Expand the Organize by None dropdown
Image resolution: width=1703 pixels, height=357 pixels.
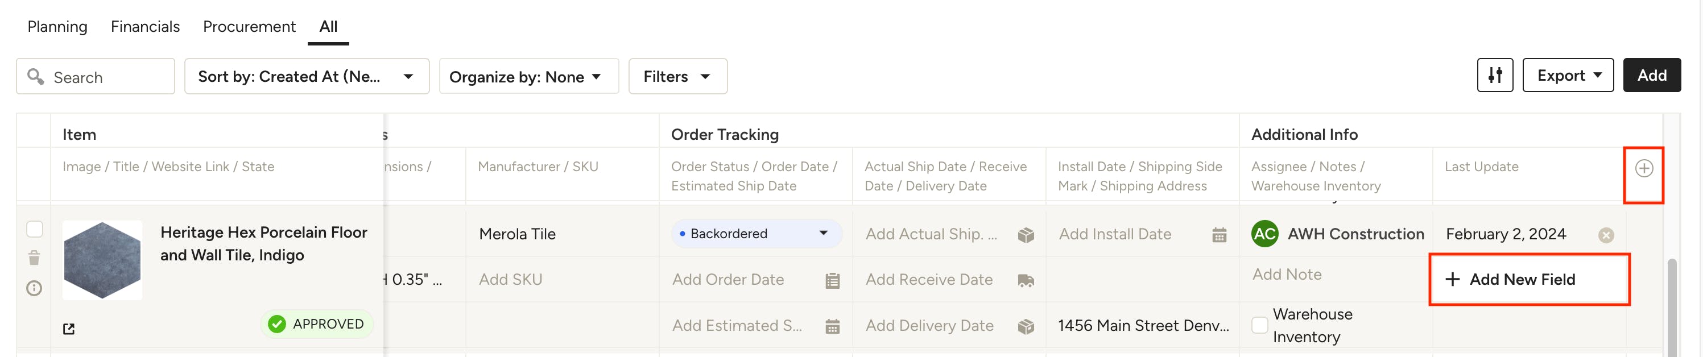click(528, 77)
